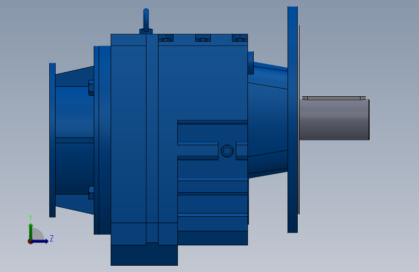Screen dimensions: 419x272
Task: Select the hex socket drain plug
Action: coord(227,151)
